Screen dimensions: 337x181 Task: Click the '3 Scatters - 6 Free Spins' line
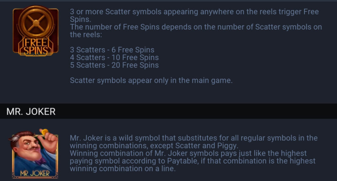[x=112, y=50]
